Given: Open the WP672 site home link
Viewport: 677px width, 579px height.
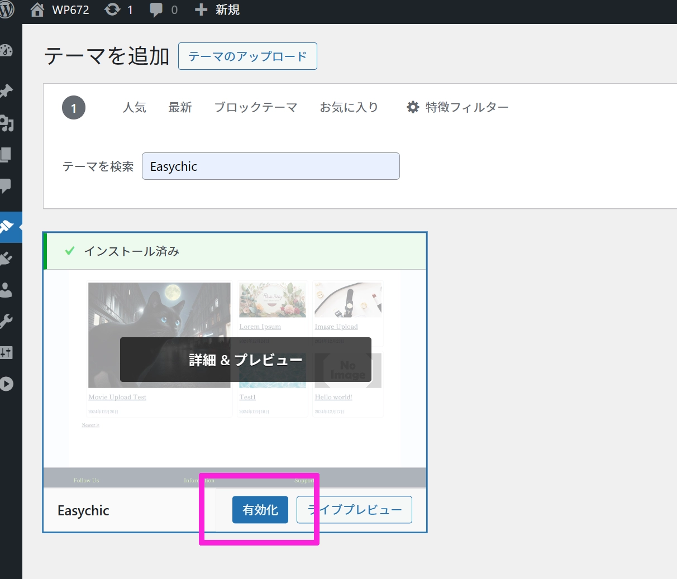Looking at the screenshot, I should coord(60,10).
